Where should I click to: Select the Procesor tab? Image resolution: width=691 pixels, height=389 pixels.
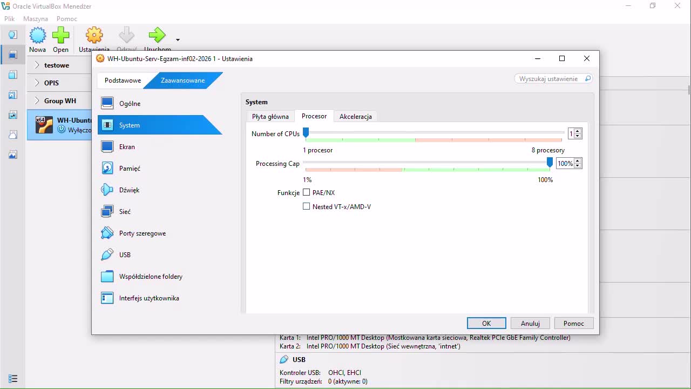314,116
